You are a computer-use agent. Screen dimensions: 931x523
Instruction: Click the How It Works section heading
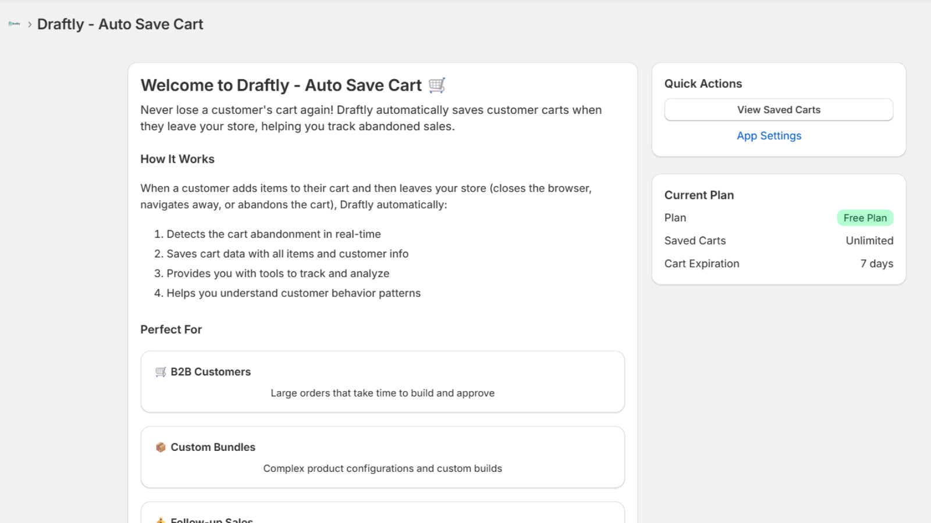[x=177, y=159]
